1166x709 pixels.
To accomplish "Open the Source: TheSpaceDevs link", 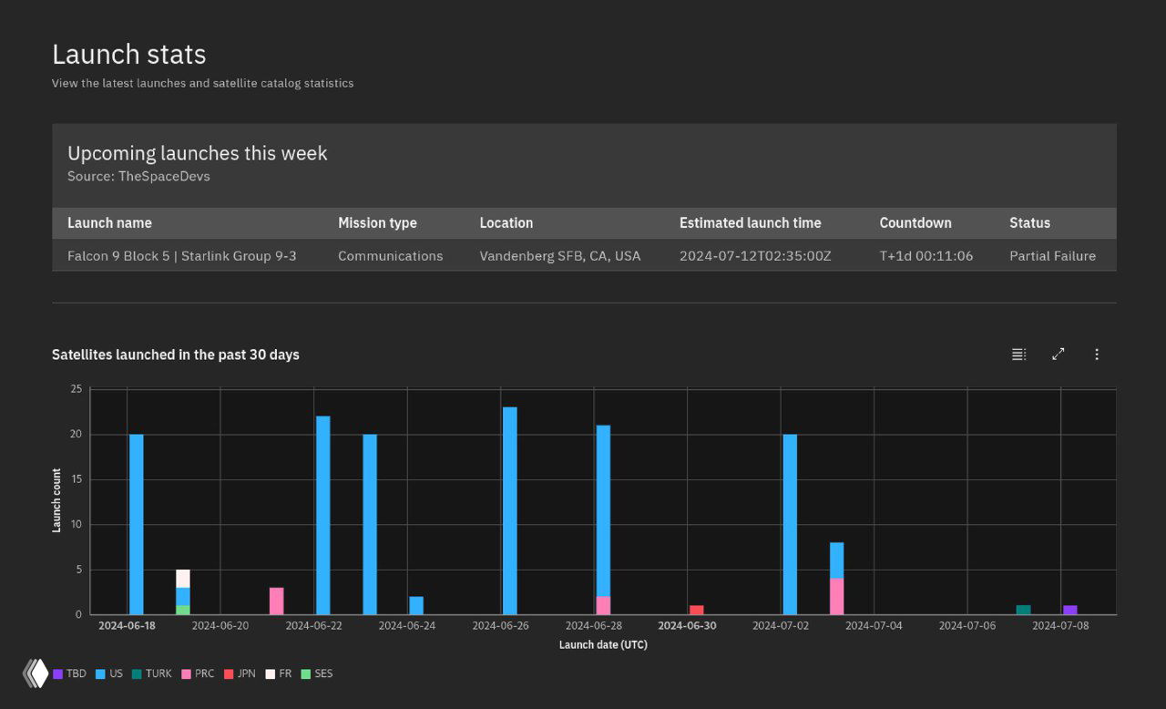I will coord(138,176).
